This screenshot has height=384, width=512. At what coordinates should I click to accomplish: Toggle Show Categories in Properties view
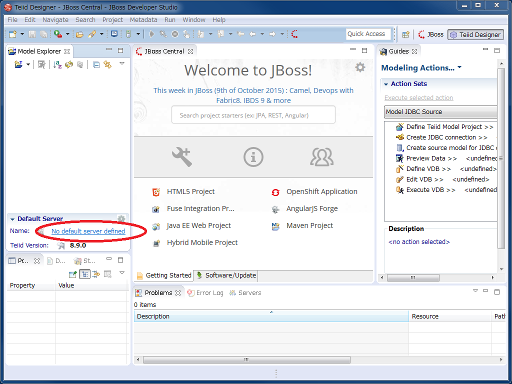[85, 274]
